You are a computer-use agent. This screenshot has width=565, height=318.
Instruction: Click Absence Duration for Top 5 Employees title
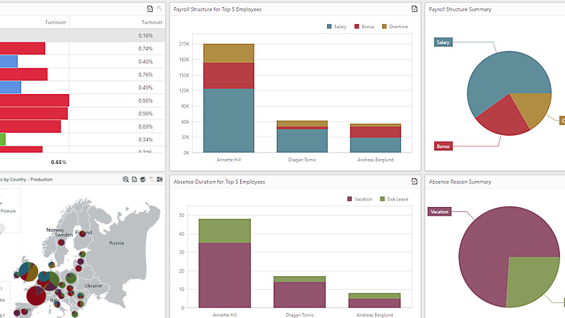coord(219,182)
